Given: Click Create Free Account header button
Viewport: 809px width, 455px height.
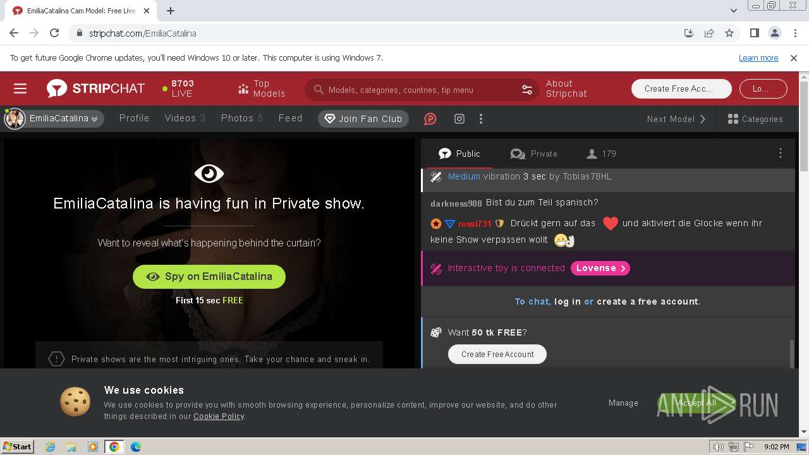Looking at the screenshot, I should pyautogui.click(x=681, y=89).
